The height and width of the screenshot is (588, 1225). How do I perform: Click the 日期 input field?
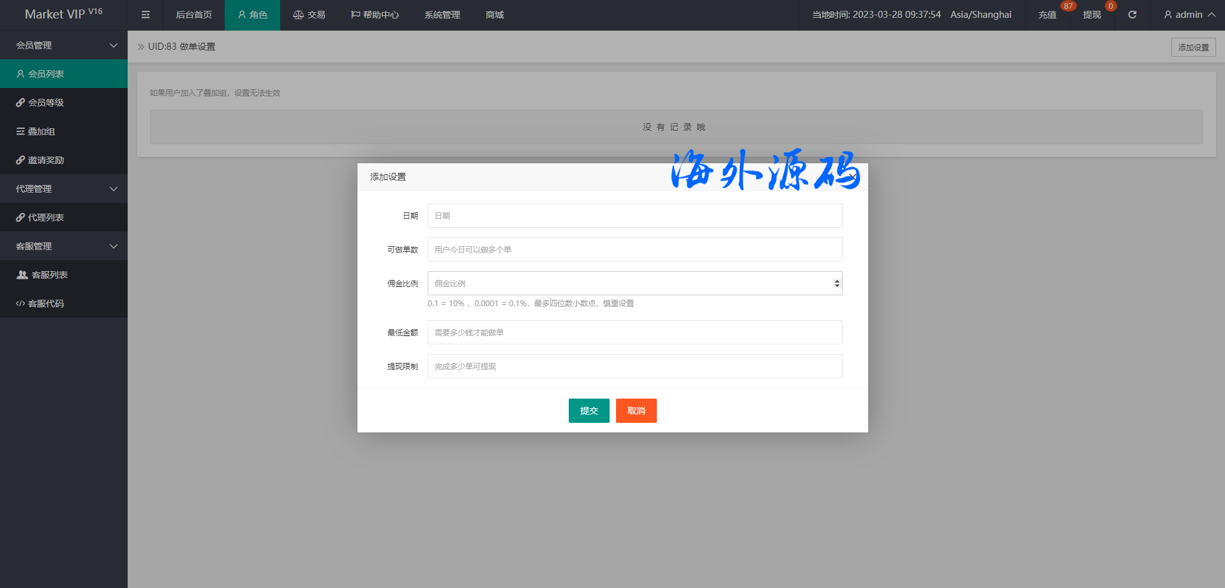[635, 216]
